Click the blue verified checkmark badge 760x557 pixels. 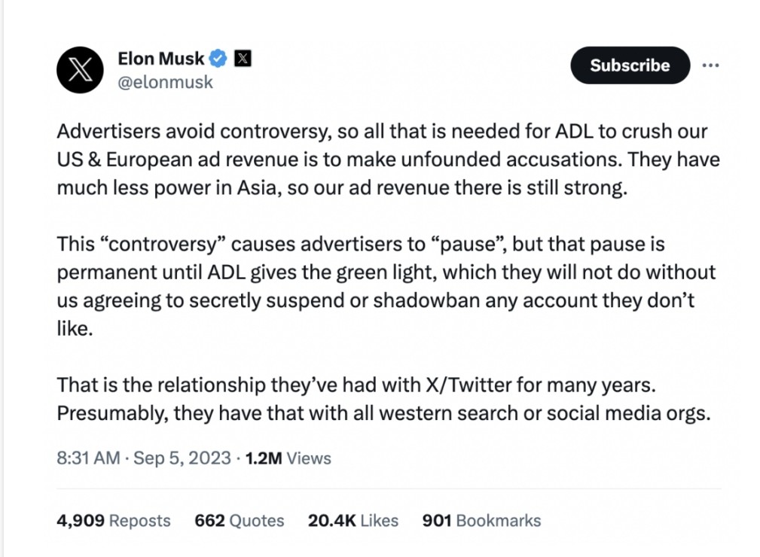(x=218, y=57)
